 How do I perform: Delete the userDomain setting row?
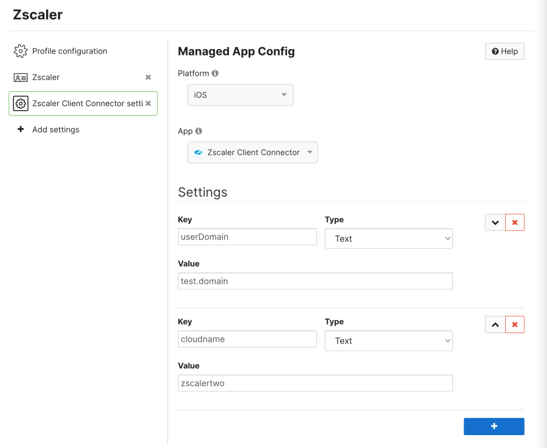click(x=514, y=222)
